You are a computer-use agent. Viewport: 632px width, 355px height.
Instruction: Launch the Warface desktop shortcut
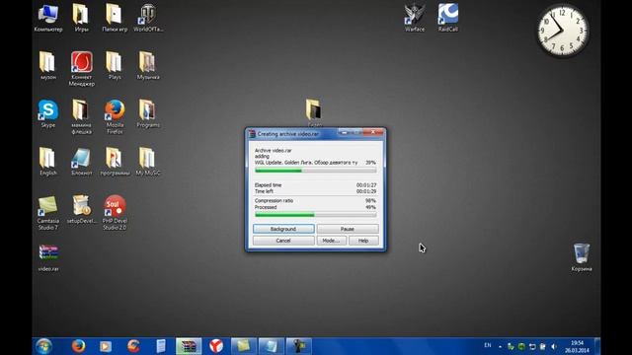click(415, 18)
